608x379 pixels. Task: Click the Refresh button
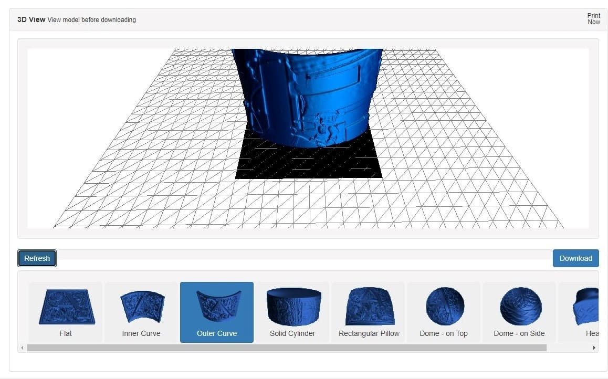click(37, 258)
